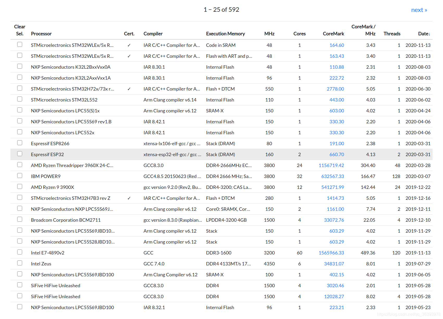
Task: Click the DDR3-1600 memory cell
Action: pos(219,253)
